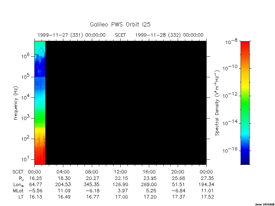This screenshot has height=206, width=275.
Task: Select the 1999-11-27 (331) 00:00:00 date label
Action: (71, 35)
